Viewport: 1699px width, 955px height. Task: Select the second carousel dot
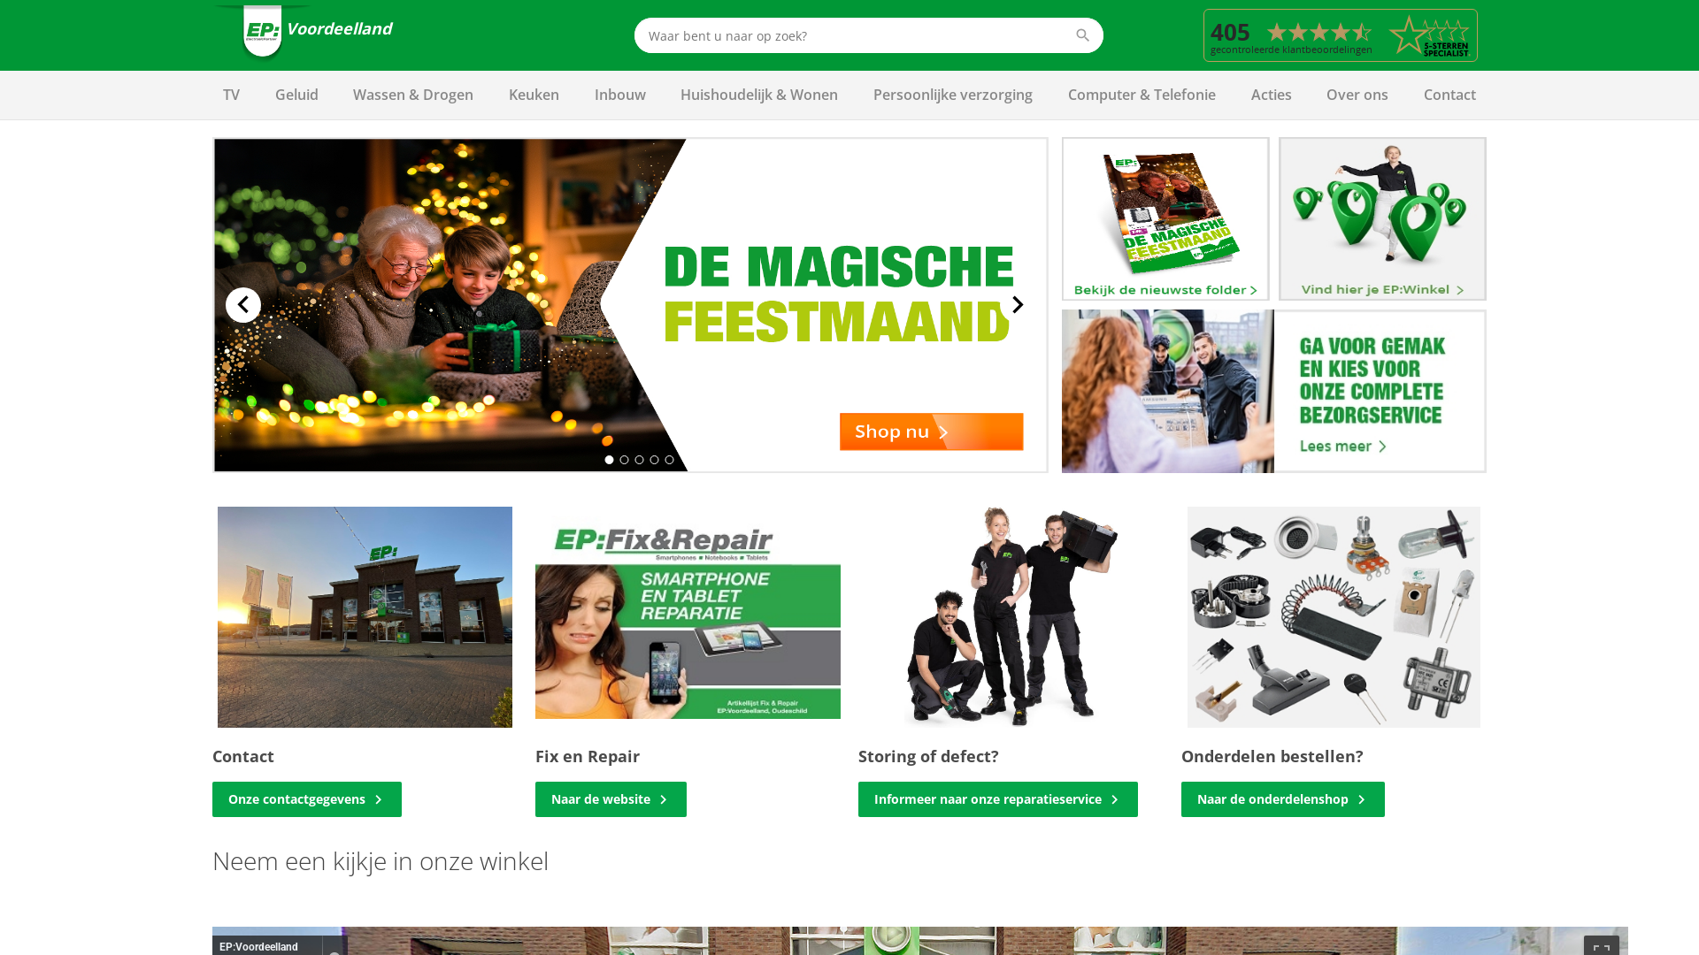(x=624, y=460)
